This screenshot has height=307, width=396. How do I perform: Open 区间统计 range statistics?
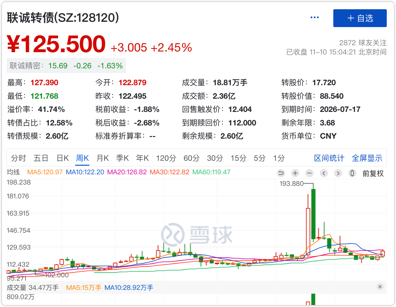pos(329,158)
